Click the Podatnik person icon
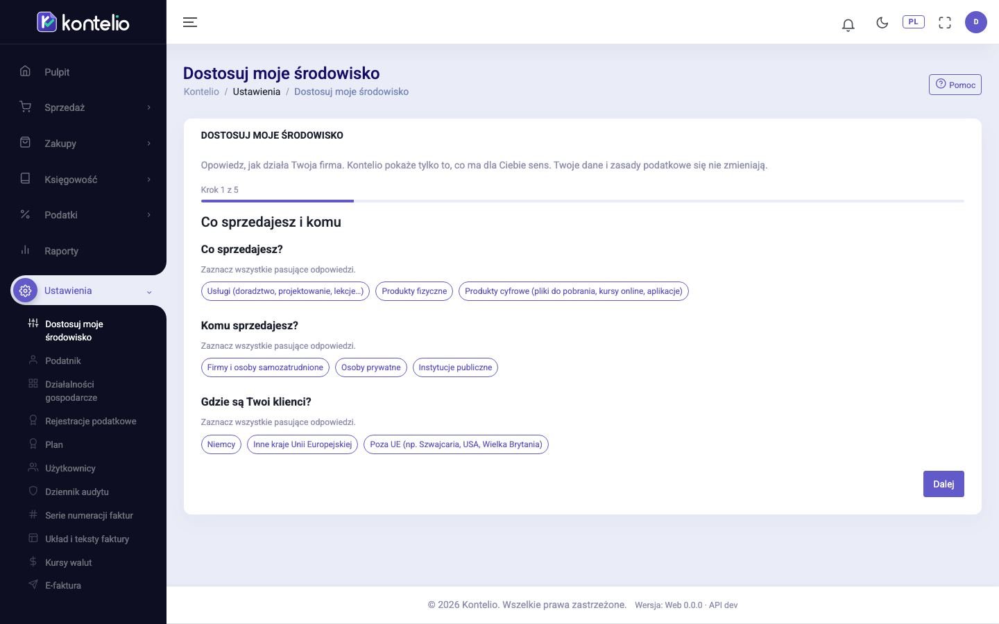 (x=33, y=360)
